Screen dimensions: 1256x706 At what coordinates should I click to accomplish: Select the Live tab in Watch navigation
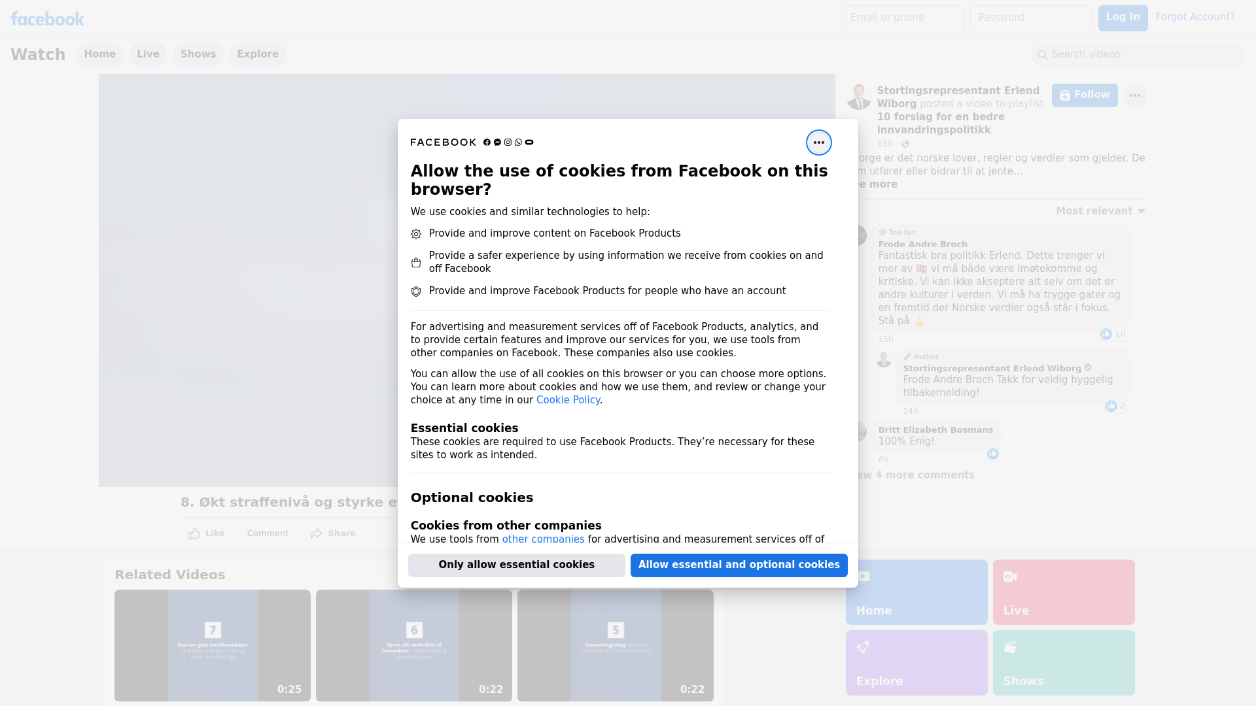click(x=148, y=55)
